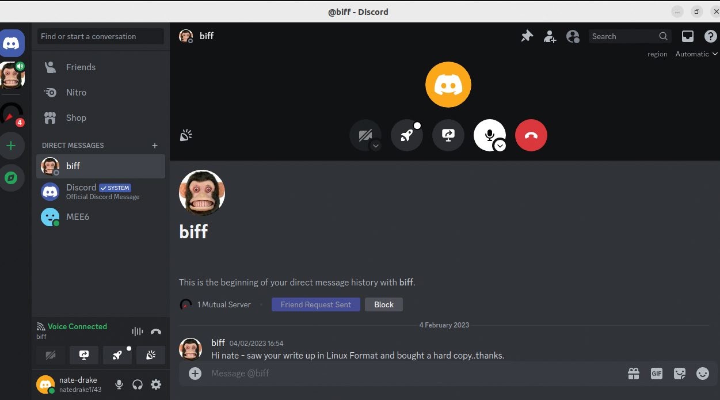
Task: Add friends to DM icon
Action: [x=550, y=36]
